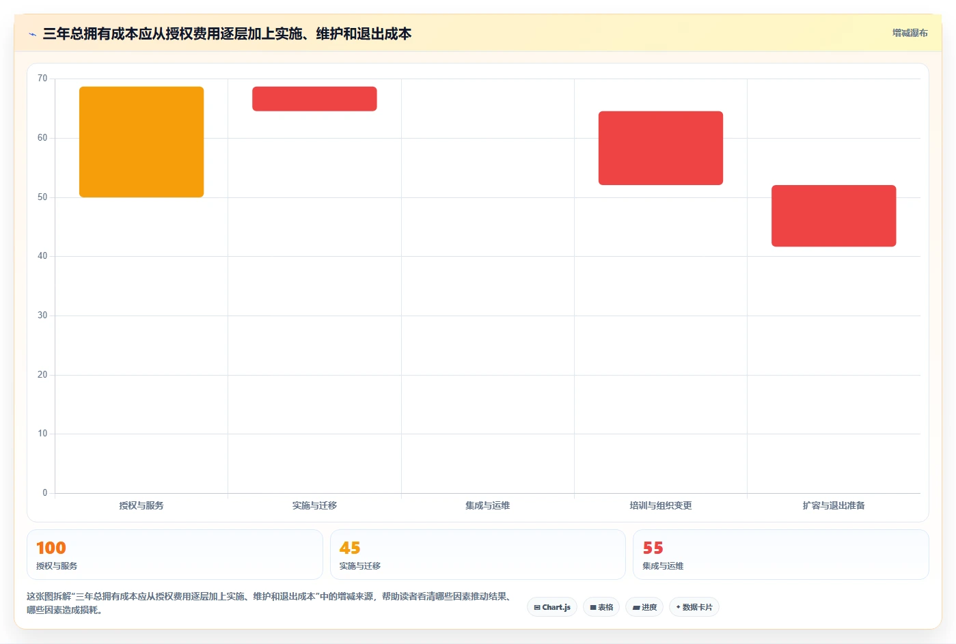This screenshot has width=956, height=644.
Task: Click the y-axis value 10
Action: [x=42, y=434]
